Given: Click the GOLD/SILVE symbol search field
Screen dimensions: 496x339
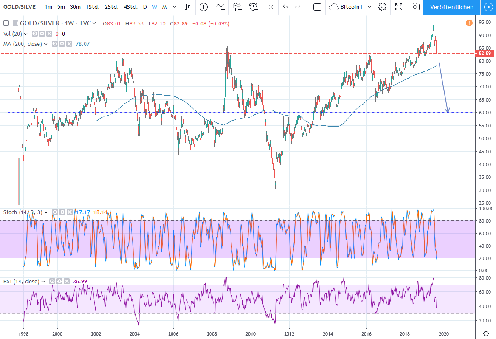Looking at the screenshot, I should click(20, 7).
